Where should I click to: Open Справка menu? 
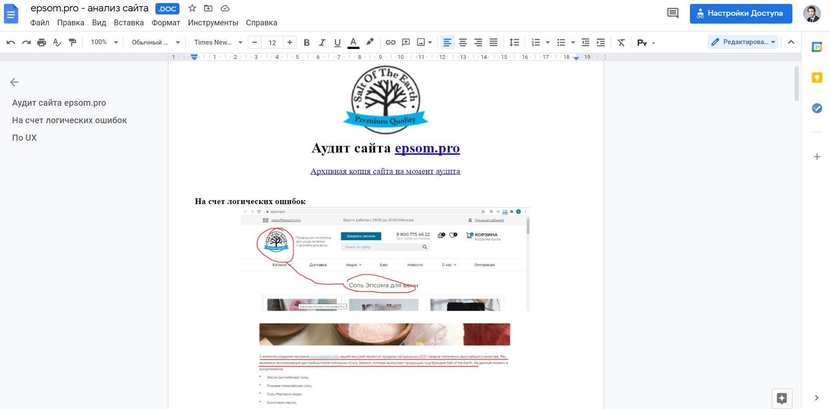pyautogui.click(x=262, y=23)
